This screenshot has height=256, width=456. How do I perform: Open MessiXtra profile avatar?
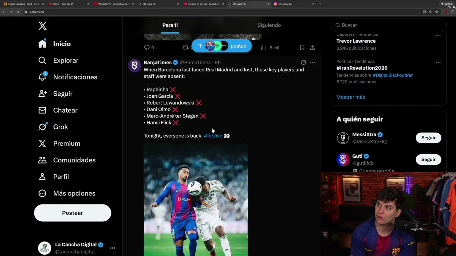343,138
